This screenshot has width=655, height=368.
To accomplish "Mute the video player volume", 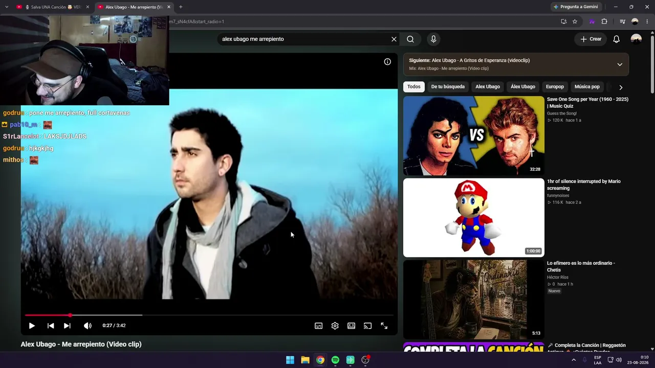I will [x=88, y=326].
